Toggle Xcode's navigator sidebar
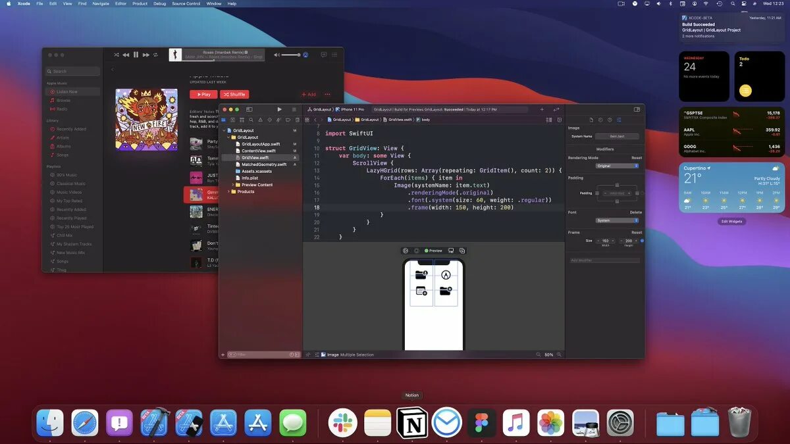Viewport: 790px width, 444px height. (250, 109)
